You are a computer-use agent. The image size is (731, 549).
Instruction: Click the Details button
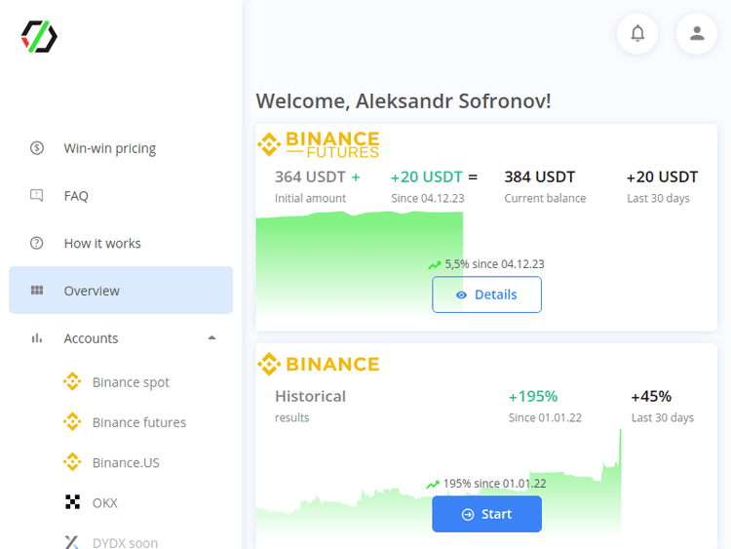[486, 294]
